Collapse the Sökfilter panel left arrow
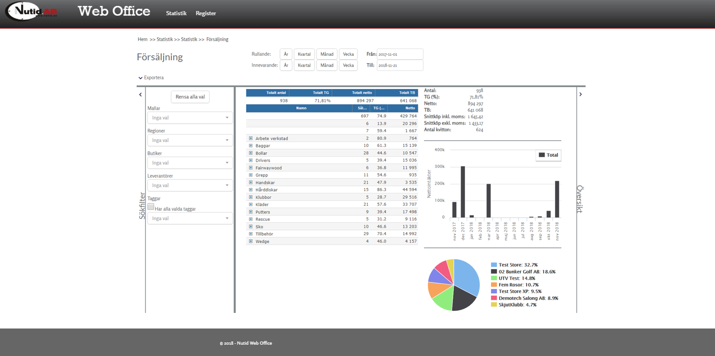Image resolution: width=715 pixels, height=356 pixels. (x=141, y=95)
